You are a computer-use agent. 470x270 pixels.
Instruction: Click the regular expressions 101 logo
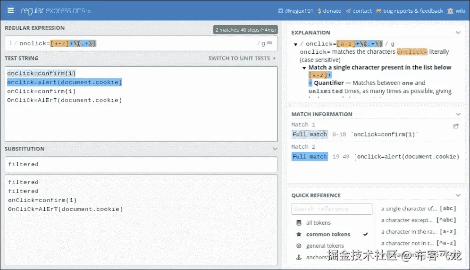click(56, 10)
